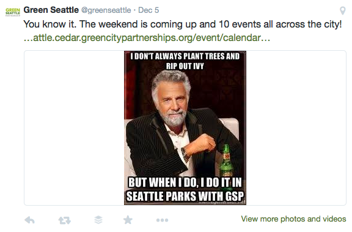Image resolution: width=352 pixels, height=232 pixels.
Task: Click the meme's bottom Seattle Parks caption
Action: (x=185, y=189)
